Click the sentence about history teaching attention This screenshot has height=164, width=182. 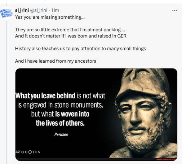click(80, 49)
